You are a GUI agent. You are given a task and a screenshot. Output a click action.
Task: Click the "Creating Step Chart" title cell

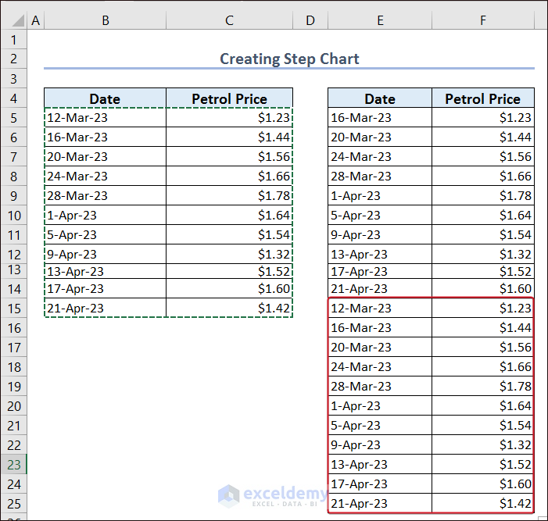(x=289, y=59)
